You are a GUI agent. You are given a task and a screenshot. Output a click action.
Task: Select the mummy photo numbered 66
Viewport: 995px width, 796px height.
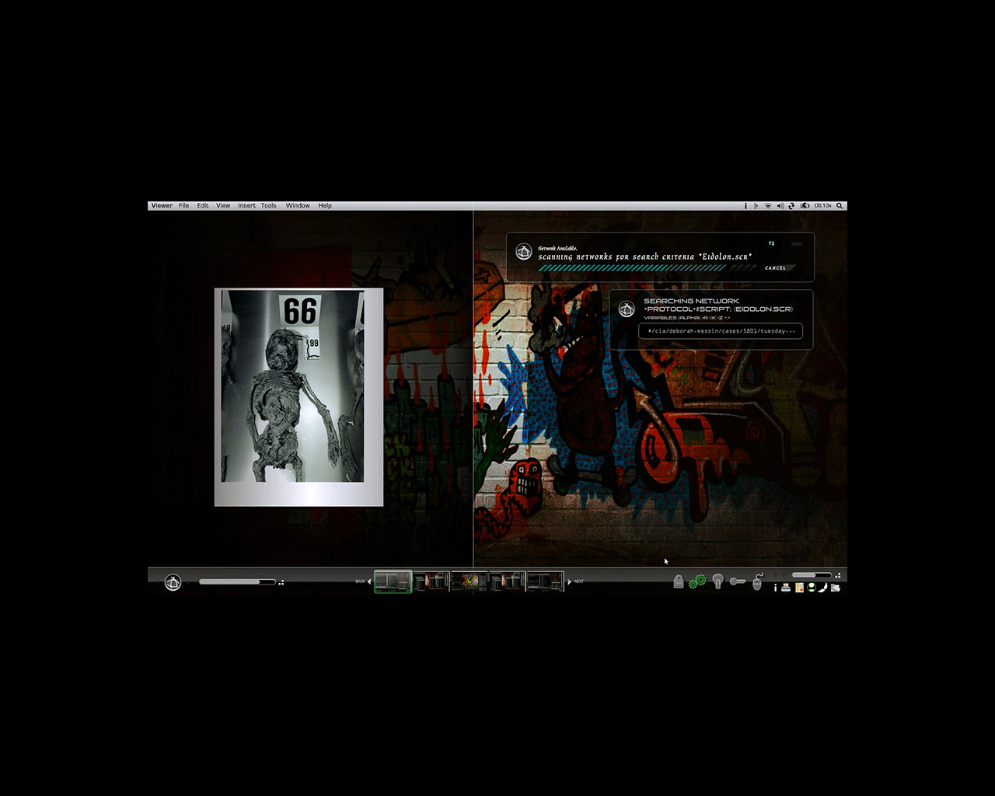click(299, 397)
